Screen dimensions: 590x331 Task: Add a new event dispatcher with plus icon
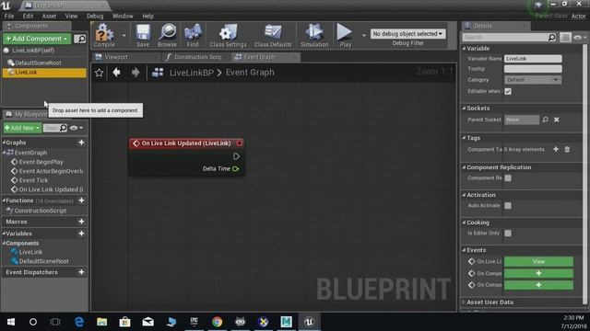click(x=81, y=272)
